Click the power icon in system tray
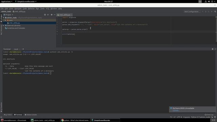This screenshot has height=122, width=217. click(x=212, y=1)
